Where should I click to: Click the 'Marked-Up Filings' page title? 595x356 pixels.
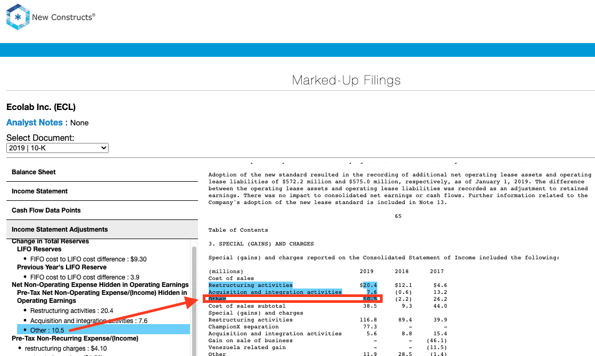pyautogui.click(x=346, y=80)
